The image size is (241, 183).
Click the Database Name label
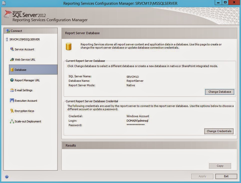pyautogui.click(x=79, y=81)
